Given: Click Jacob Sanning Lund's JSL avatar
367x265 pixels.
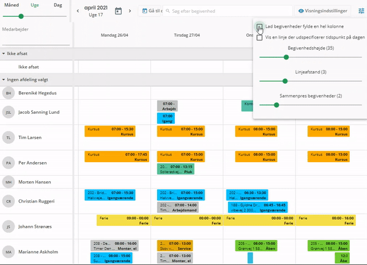Looking at the screenshot, I should pos(9,113).
